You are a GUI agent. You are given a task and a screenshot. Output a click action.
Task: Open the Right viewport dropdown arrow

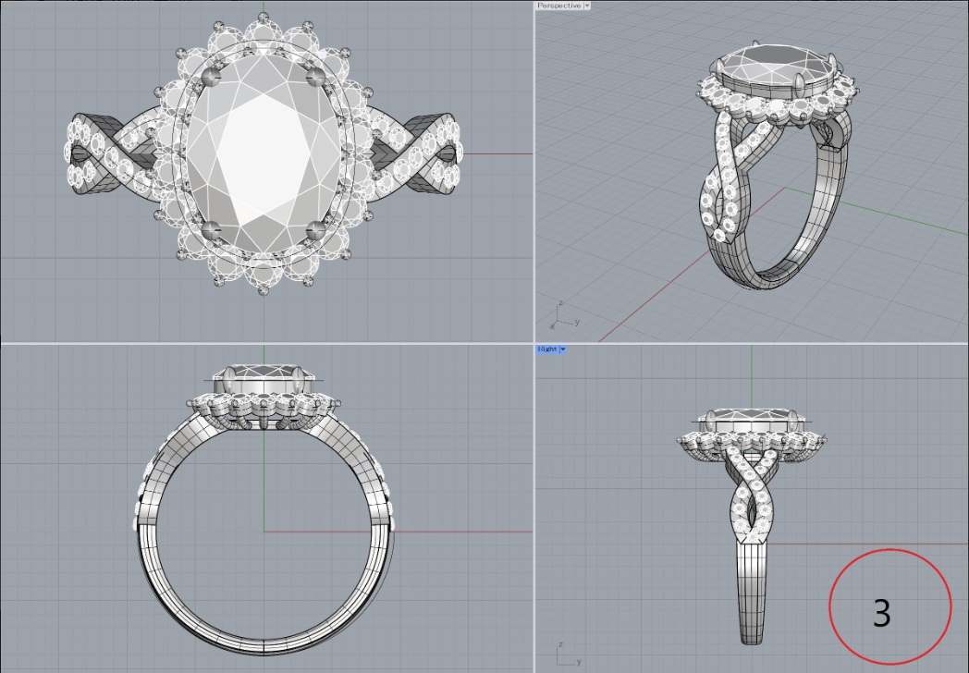click(563, 349)
